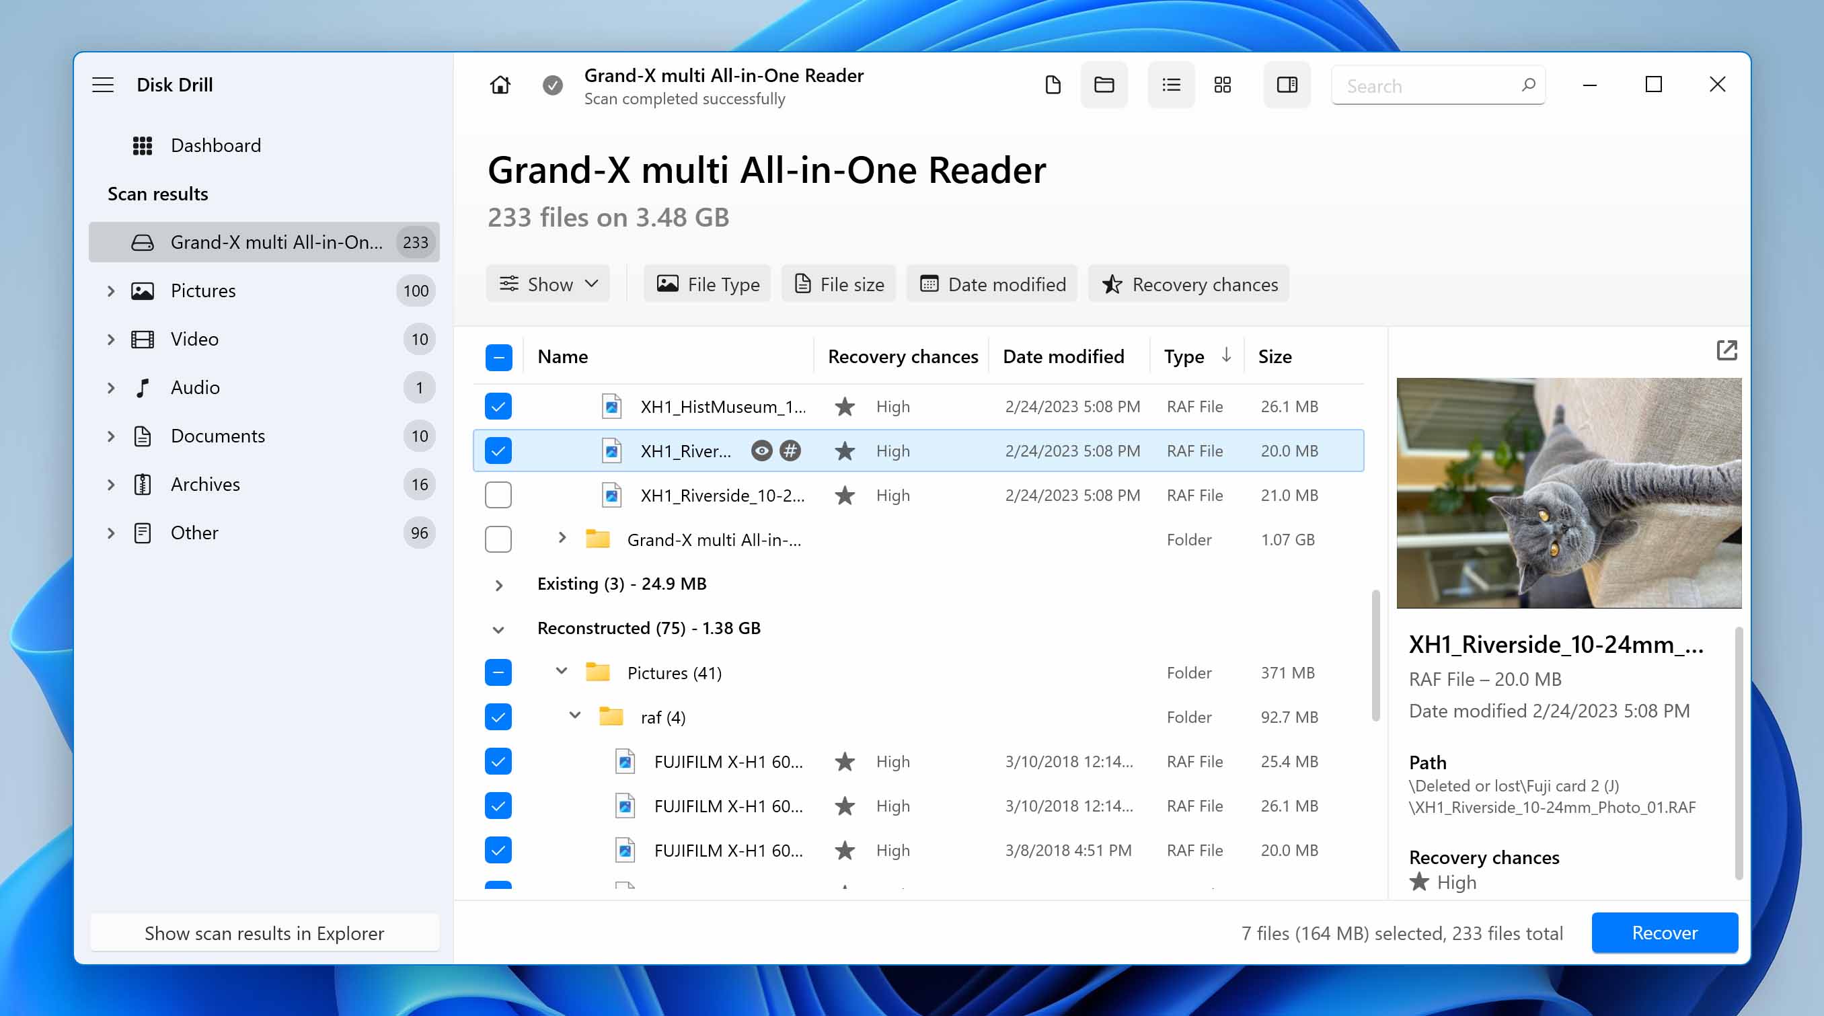1824x1016 pixels.
Task: Click Show scan results in Explorer
Action: tap(264, 932)
